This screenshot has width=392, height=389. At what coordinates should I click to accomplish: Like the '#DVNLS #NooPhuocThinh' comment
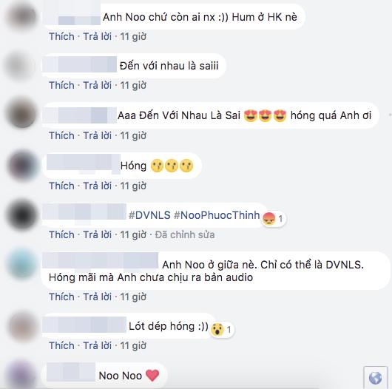coord(61,234)
